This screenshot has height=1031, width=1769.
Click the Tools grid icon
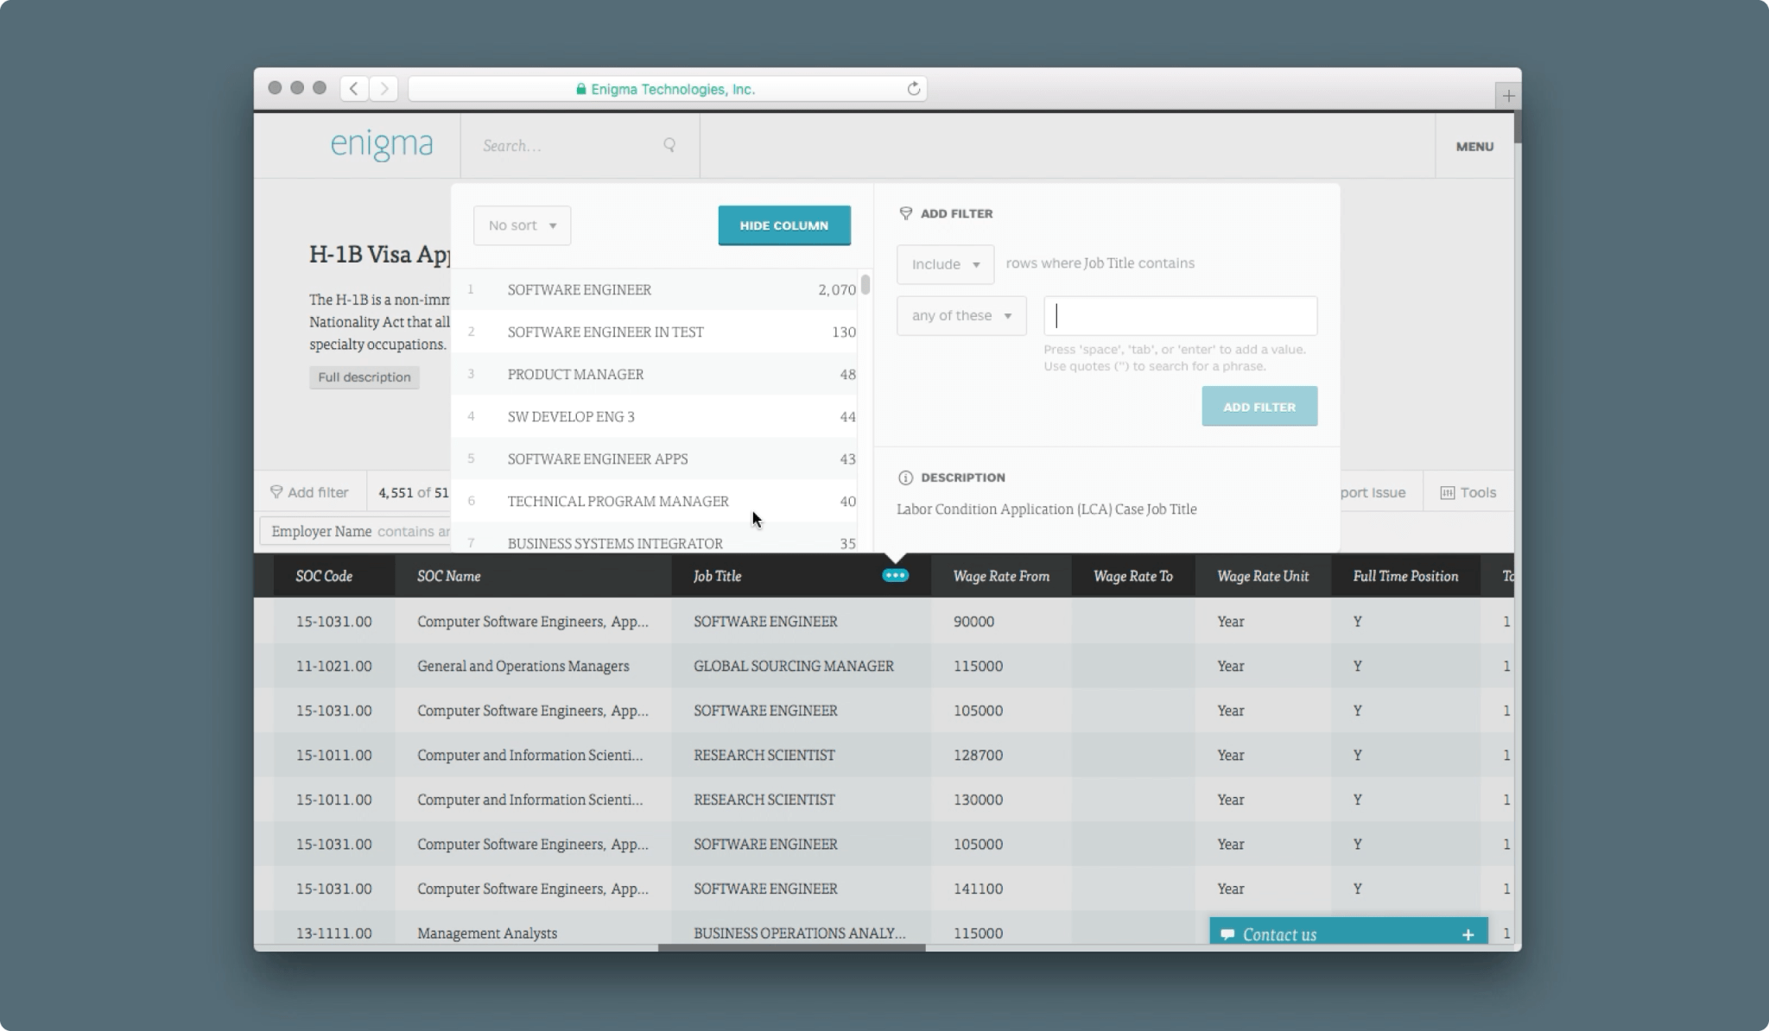pyautogui.click(x=1447, y=492)
